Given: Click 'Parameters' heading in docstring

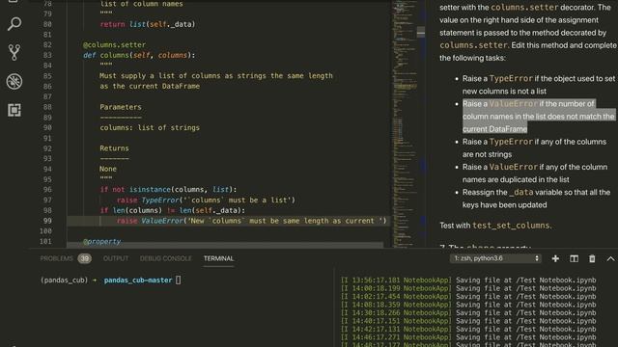Looking at the screenshot, I should 120,107.
